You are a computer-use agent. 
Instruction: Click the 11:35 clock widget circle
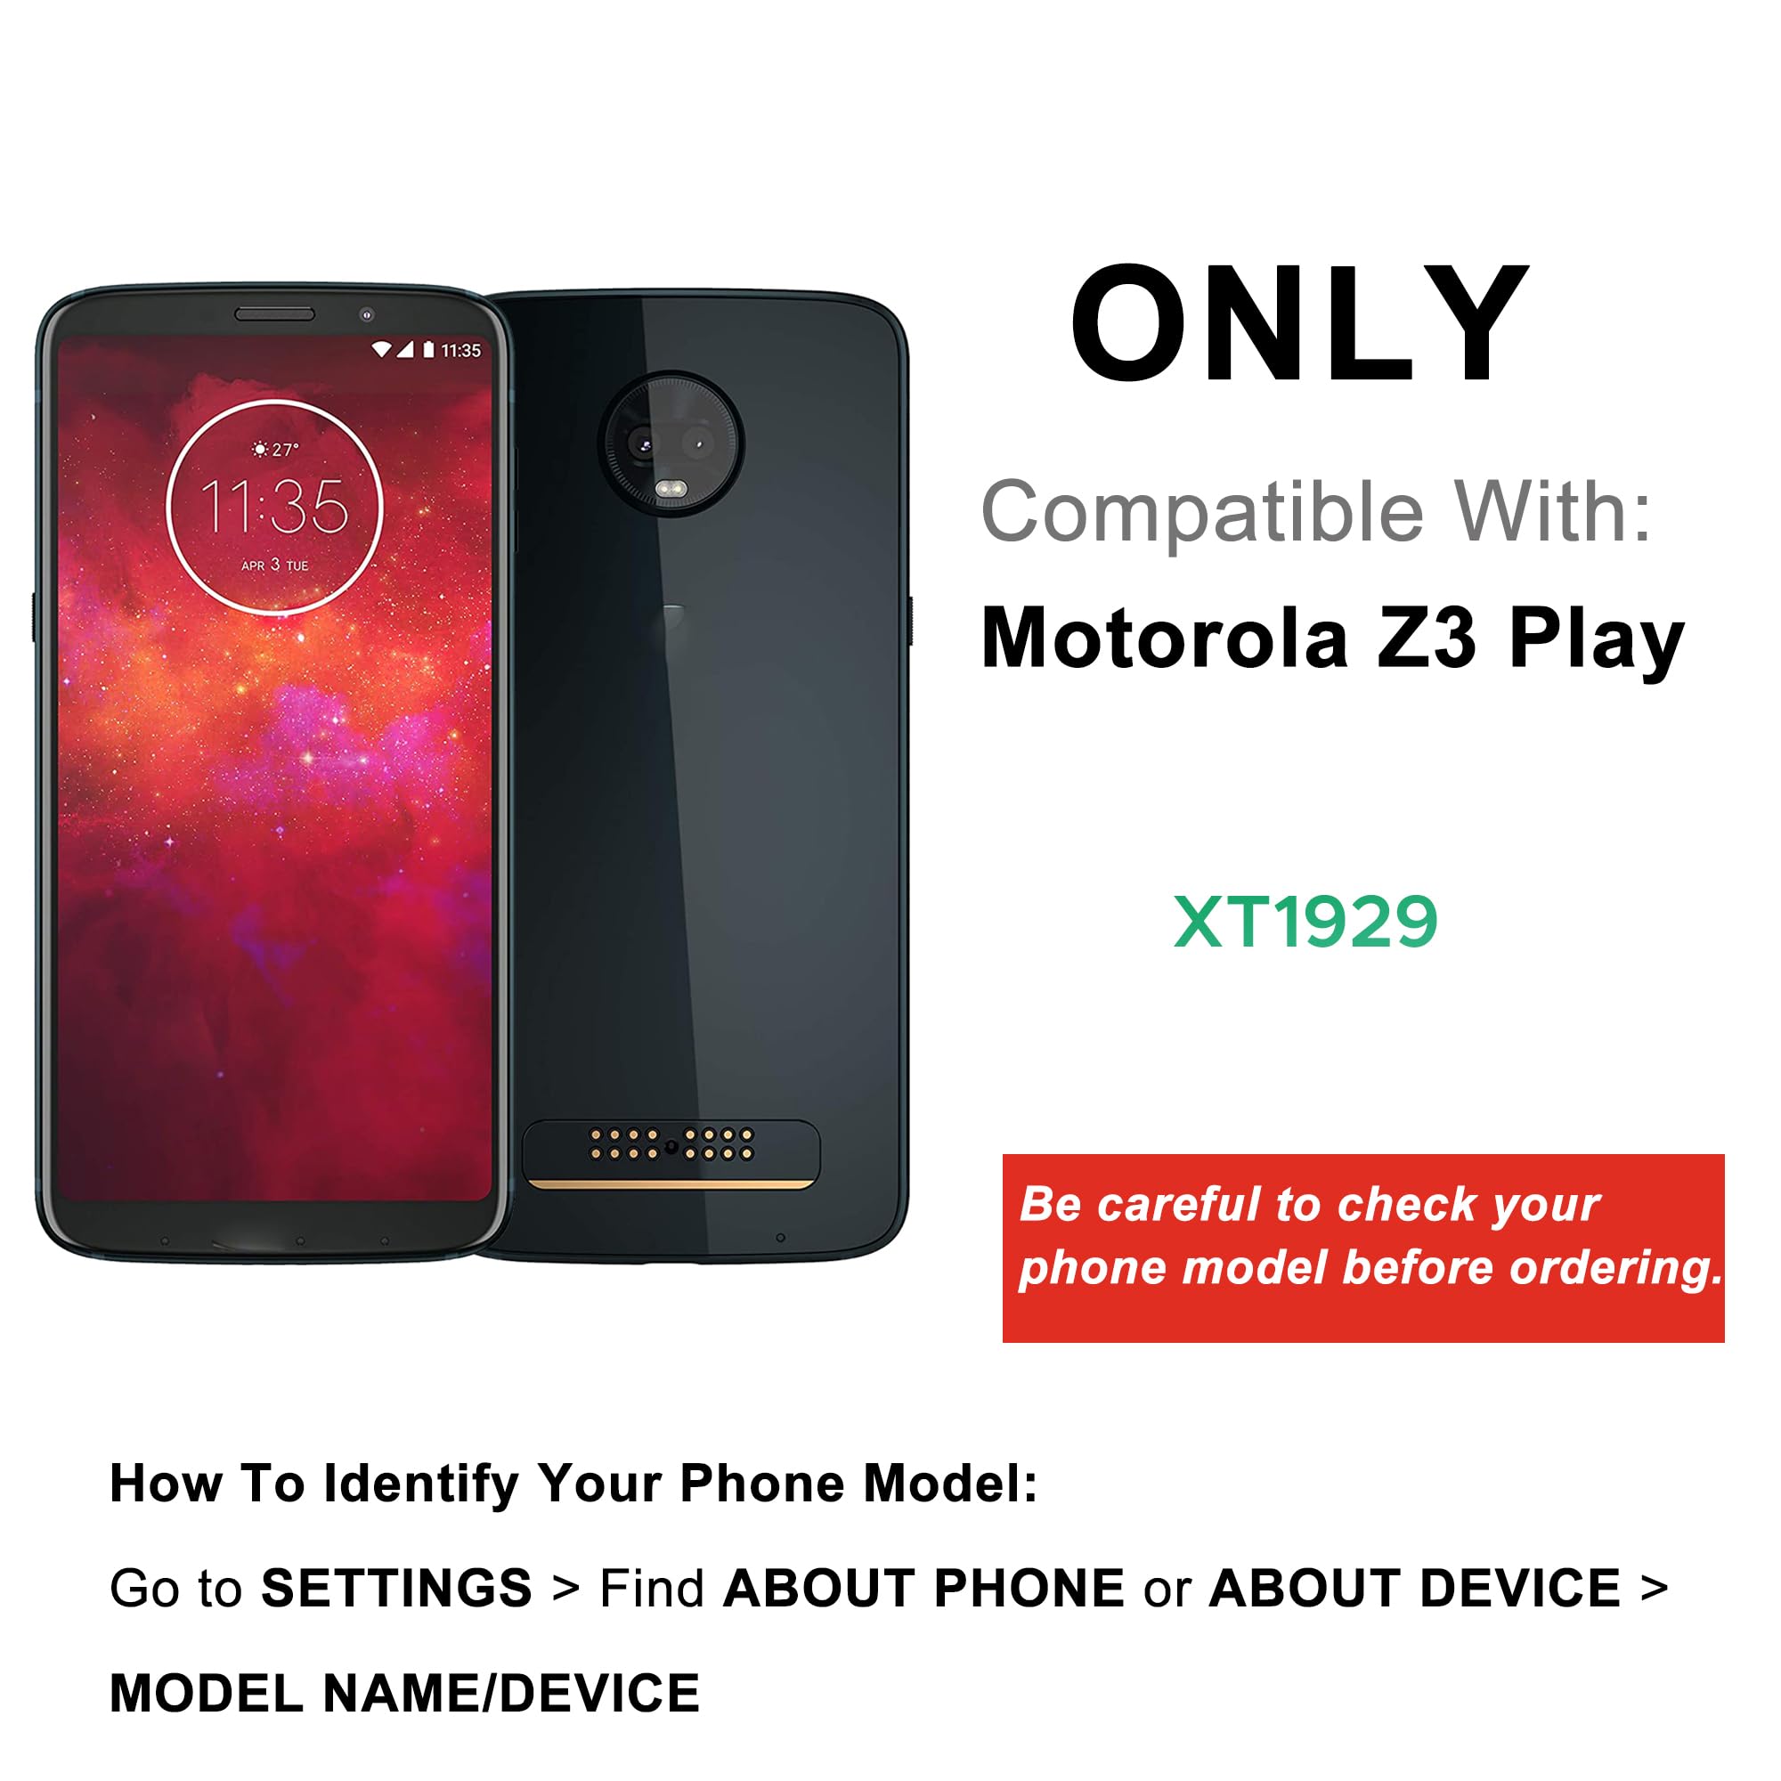(x=274, y=507)
